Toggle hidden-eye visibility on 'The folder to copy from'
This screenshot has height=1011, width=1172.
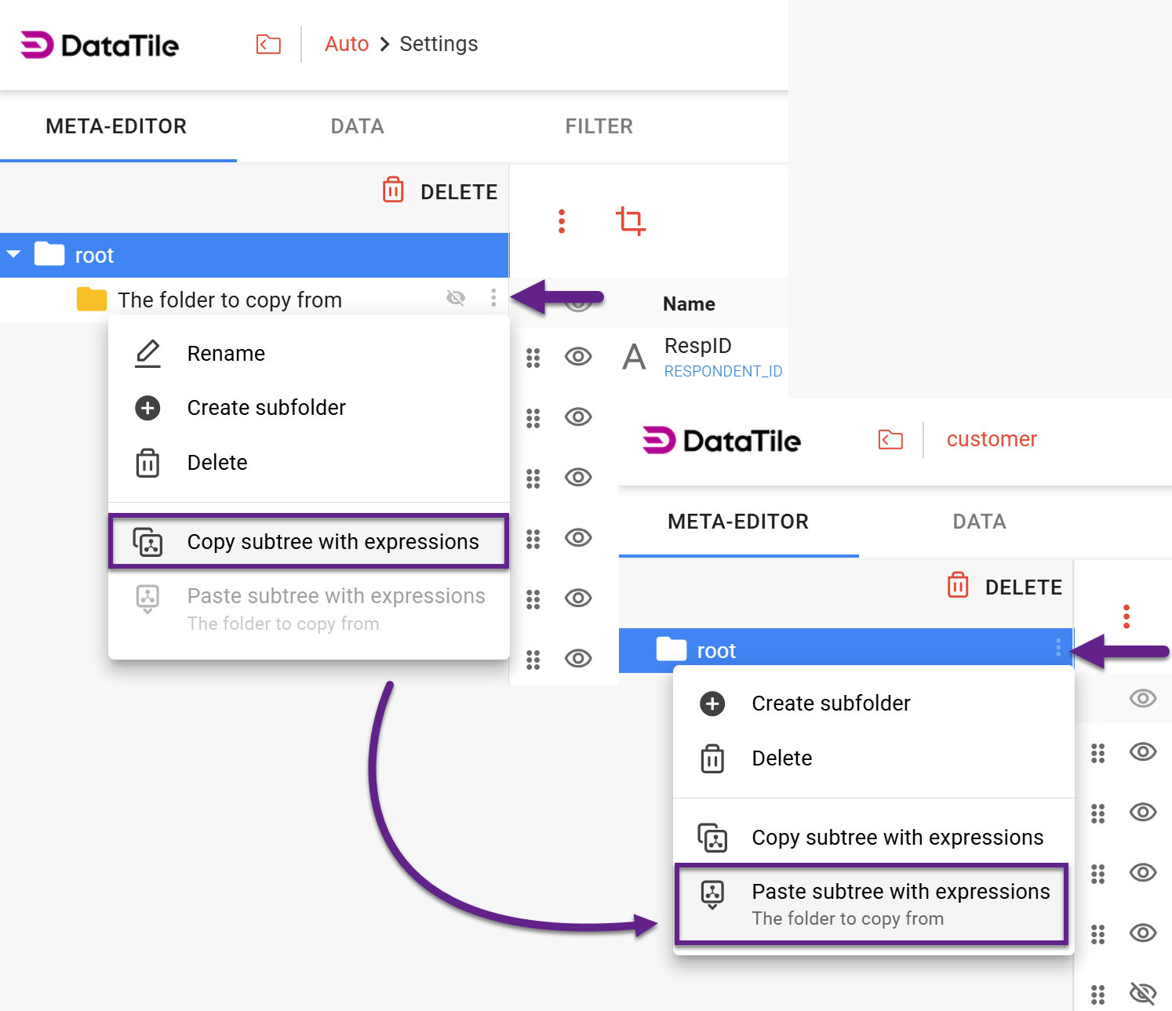click(x=456, y=298)
